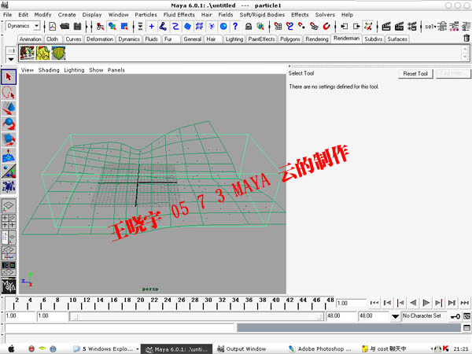Select by component type mode icon
Image resolution: width=472 pixels, height=354 pixels.
124,26
